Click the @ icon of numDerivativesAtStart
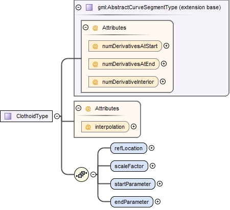The height and width of the screenshot is (210, 230). coord(95,46)
